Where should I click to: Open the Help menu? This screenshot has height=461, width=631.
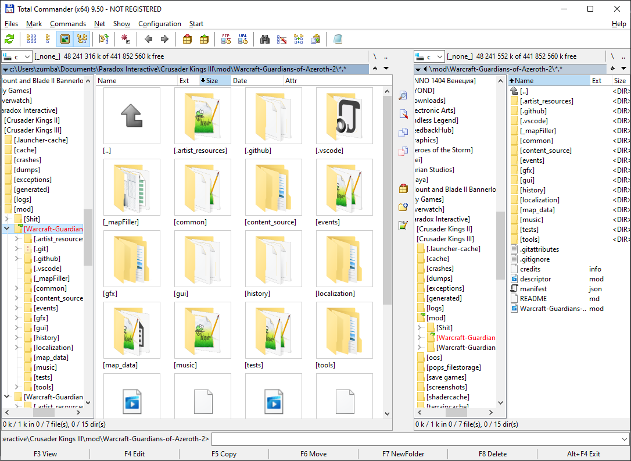pos(619,24)
